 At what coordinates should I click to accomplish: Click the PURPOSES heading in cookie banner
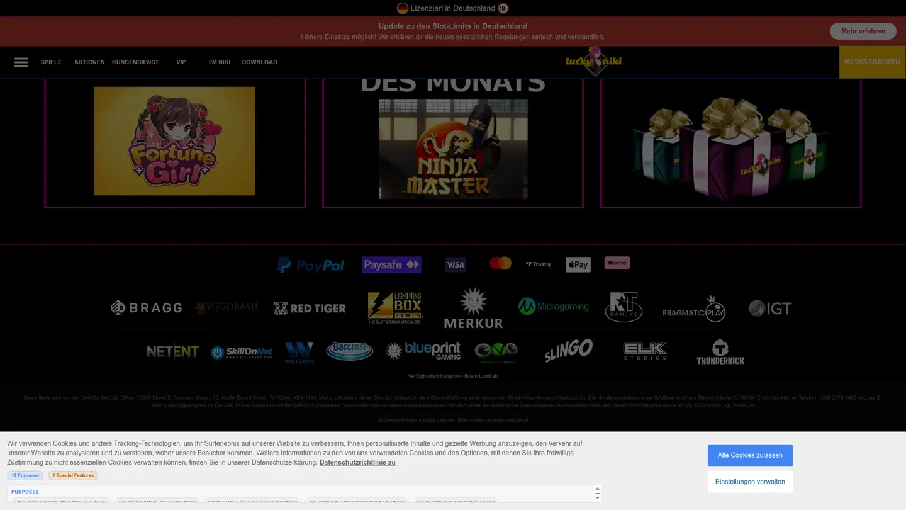click(25, 492)
